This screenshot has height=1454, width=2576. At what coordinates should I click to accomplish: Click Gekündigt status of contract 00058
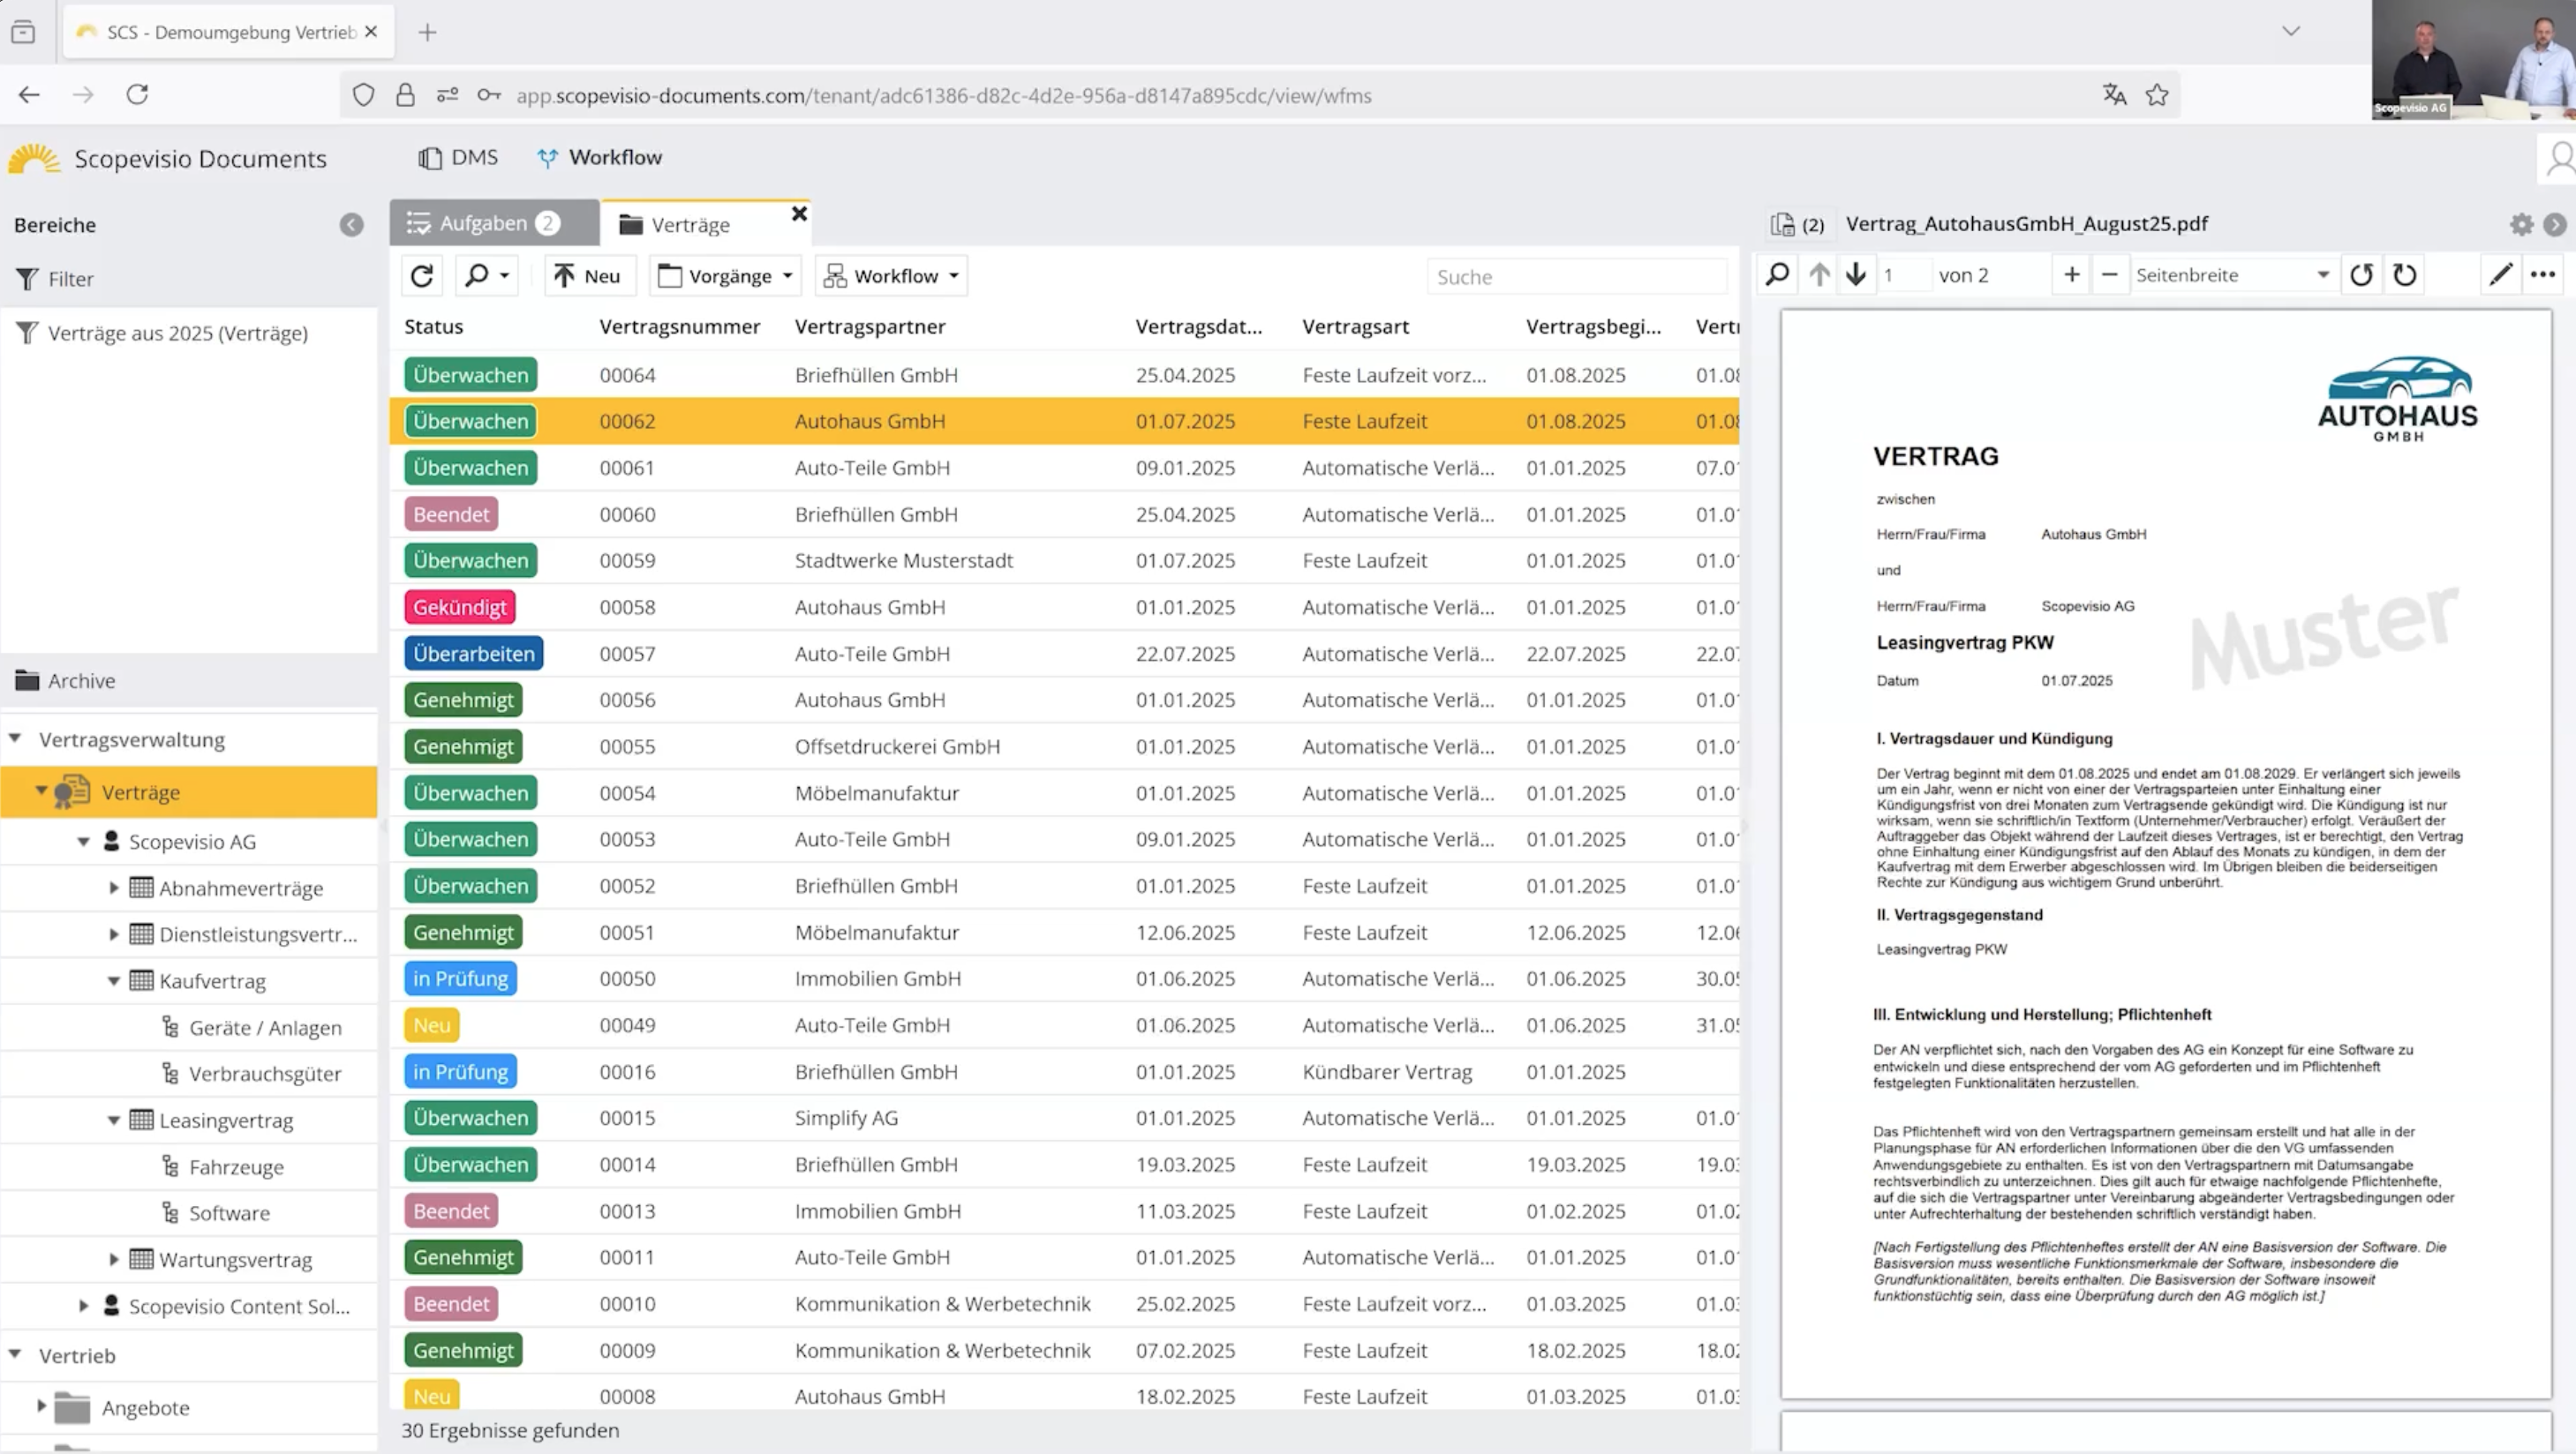[x=460, y=607]
